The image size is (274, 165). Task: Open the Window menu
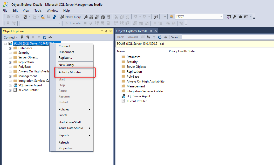click(52, 10)
